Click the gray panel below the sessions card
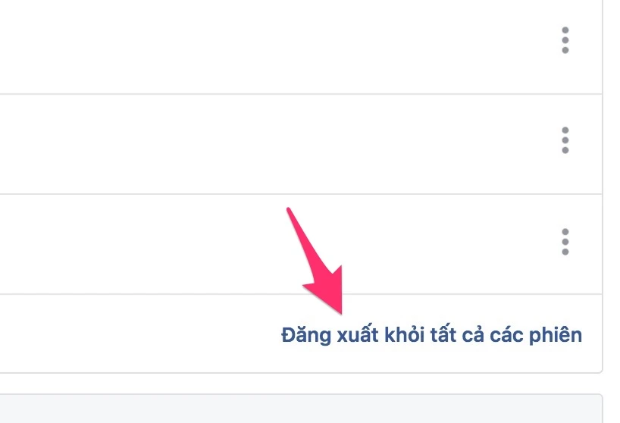Viewport: 620px width, 423px height. (x=300, y=409)
